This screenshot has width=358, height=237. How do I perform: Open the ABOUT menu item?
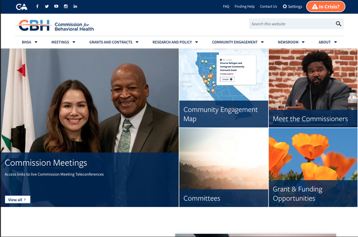tap(324, 42)
